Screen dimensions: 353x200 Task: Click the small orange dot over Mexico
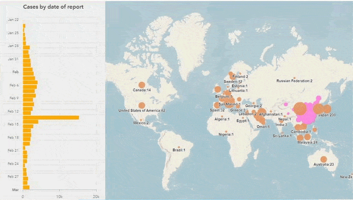click(141, 120)
